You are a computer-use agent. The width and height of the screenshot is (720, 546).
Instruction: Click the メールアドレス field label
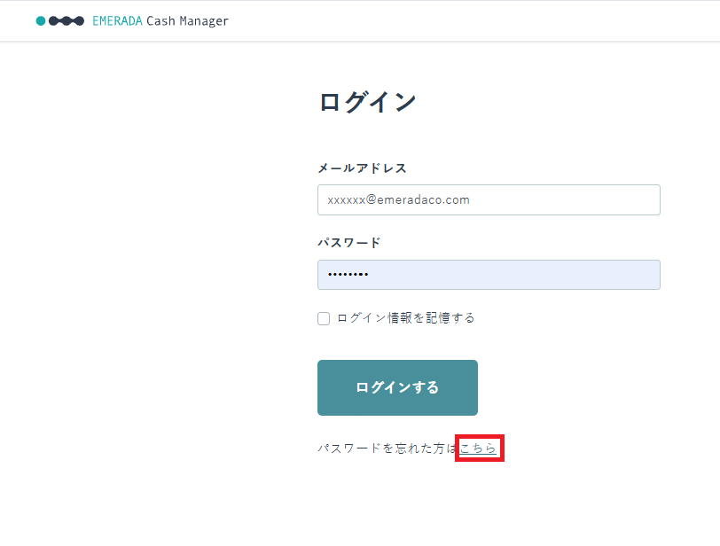point(363,168)
